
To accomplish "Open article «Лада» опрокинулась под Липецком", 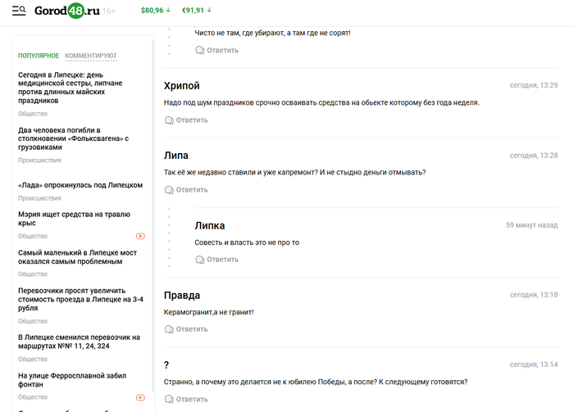I will point(80,185).
